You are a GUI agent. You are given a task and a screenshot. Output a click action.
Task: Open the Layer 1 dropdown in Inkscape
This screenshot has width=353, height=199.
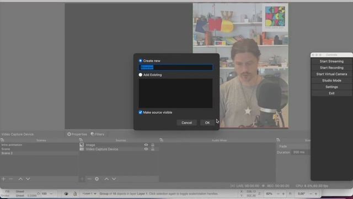tap(89, 193)
